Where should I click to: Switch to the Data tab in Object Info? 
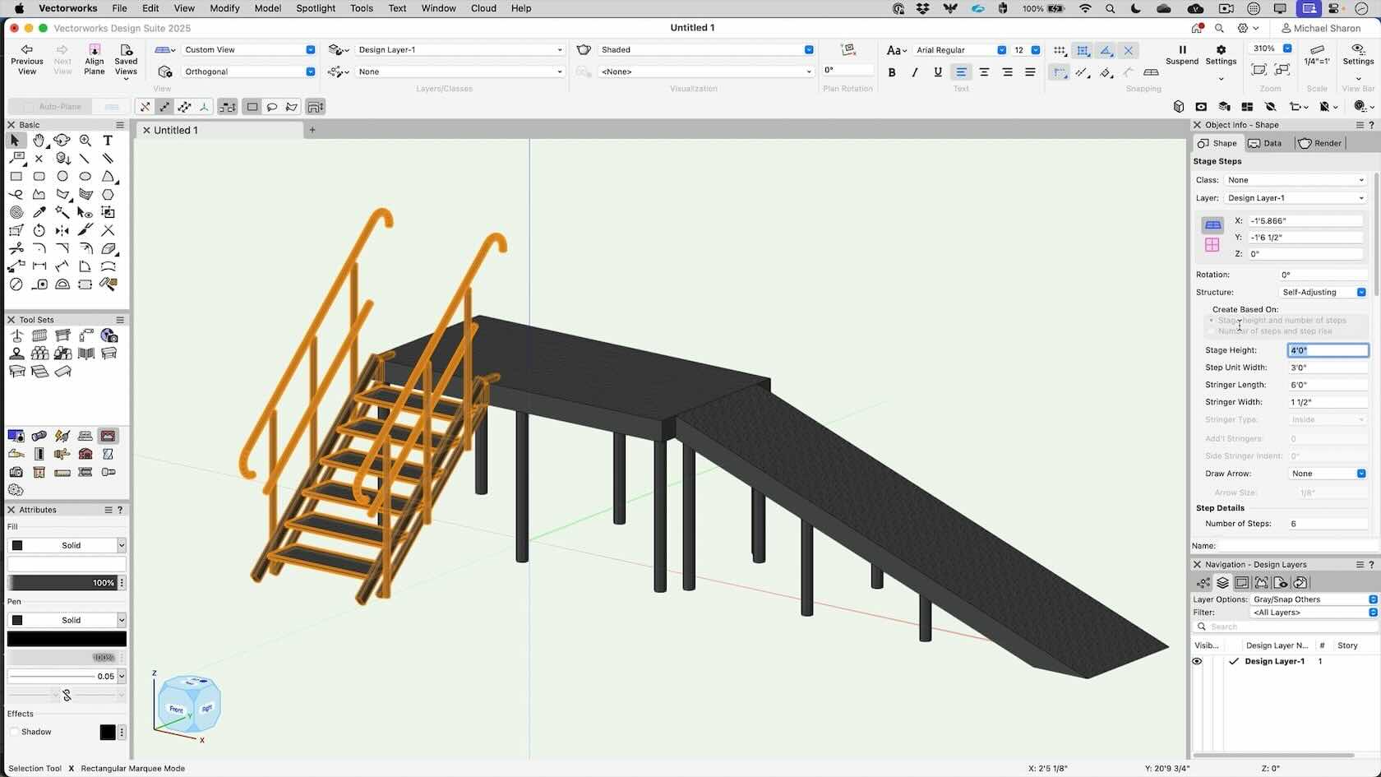click(1266, 143)
